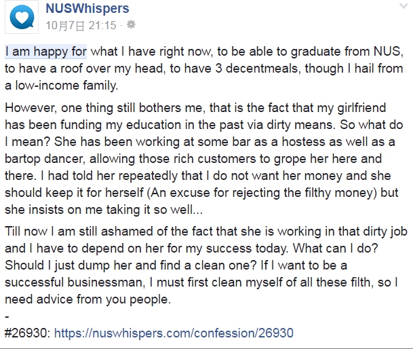Click the dash separator above the confession number
Screen dimensions: 413x349
[7, 316]
